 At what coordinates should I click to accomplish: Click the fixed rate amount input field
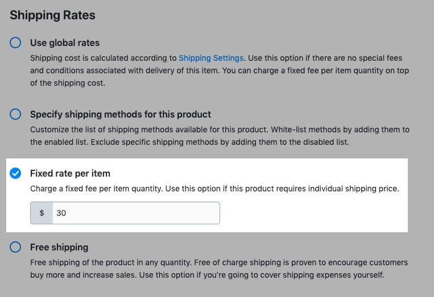135,213
